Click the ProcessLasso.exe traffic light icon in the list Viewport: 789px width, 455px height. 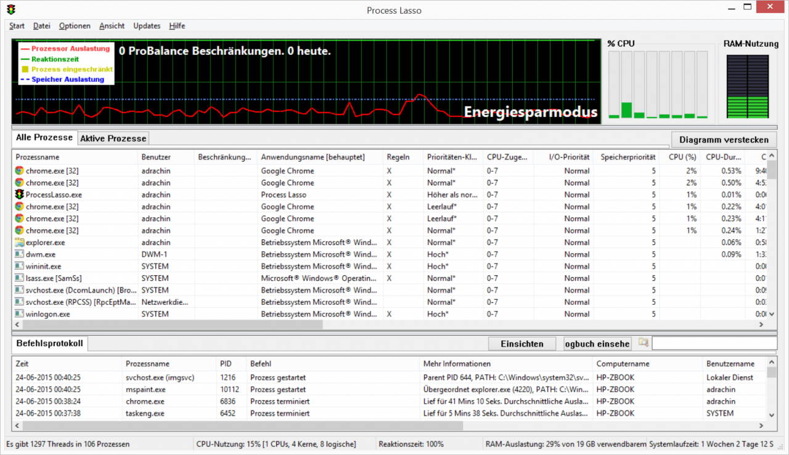pos(19,195)
